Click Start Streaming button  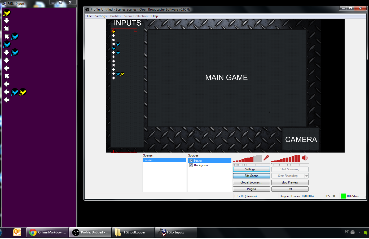pyautogui.click(x=290, y=169)
